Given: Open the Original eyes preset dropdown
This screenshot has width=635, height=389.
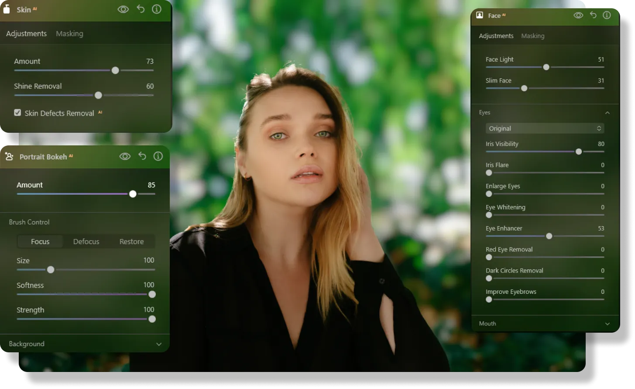Looking at the screenshot, I should 545,128.
